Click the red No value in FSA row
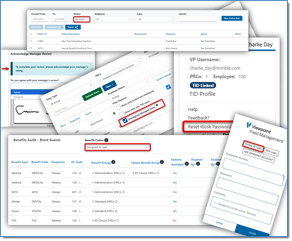Screen dimensions: 292x241 (x=175, y=221)
